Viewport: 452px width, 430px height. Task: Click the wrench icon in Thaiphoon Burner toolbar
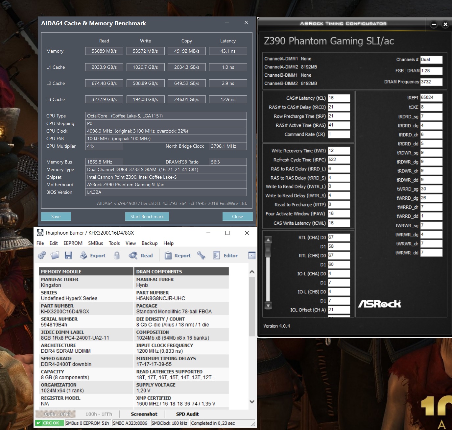201,255
